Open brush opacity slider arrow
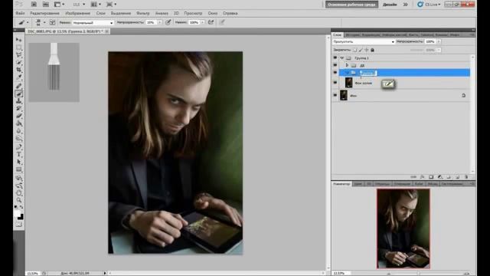This screenshot has width=490, height=276. [160, 22]
